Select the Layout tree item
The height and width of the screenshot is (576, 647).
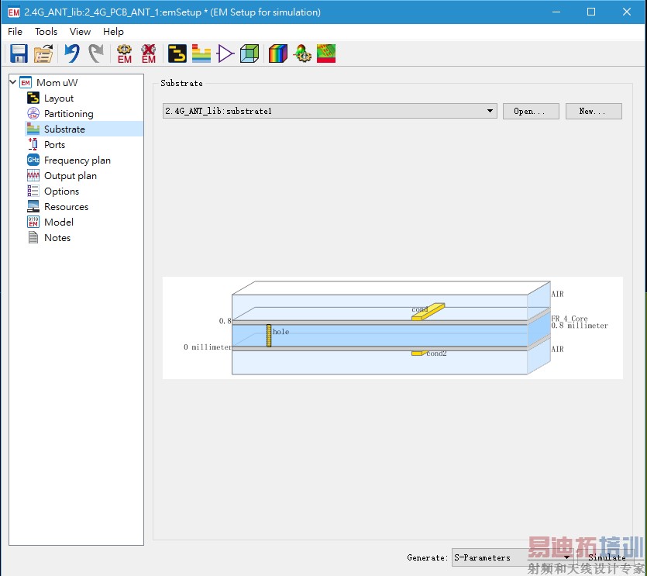click(59, 98)
